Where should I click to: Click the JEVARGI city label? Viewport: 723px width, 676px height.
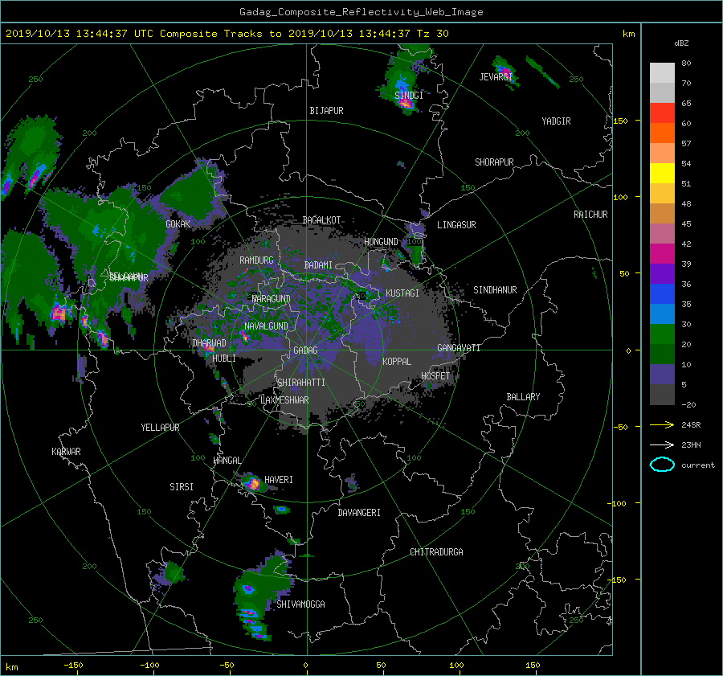coord(496,76)
